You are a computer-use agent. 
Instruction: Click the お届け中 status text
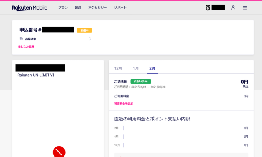[x=30, y=39]
